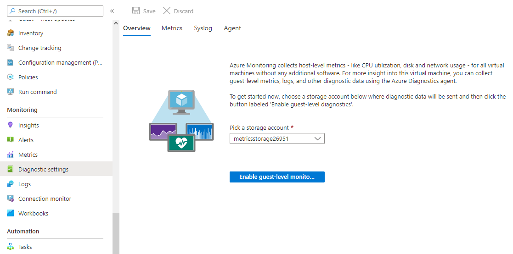Switch to the Overview tab
The image size is (513, 254).
pos(137,28)
